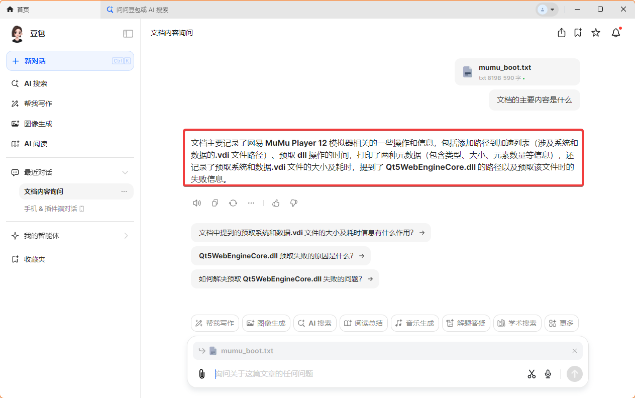Click the microphone voice input icon
Screen dimensions: 635x398
(548, 374)
